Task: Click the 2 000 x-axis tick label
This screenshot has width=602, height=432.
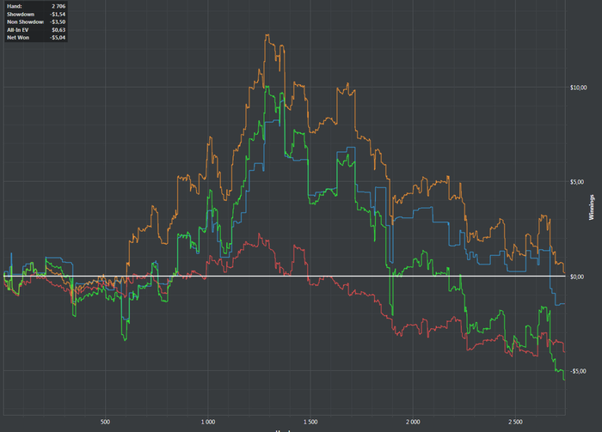Action: (x=413, y=422)
